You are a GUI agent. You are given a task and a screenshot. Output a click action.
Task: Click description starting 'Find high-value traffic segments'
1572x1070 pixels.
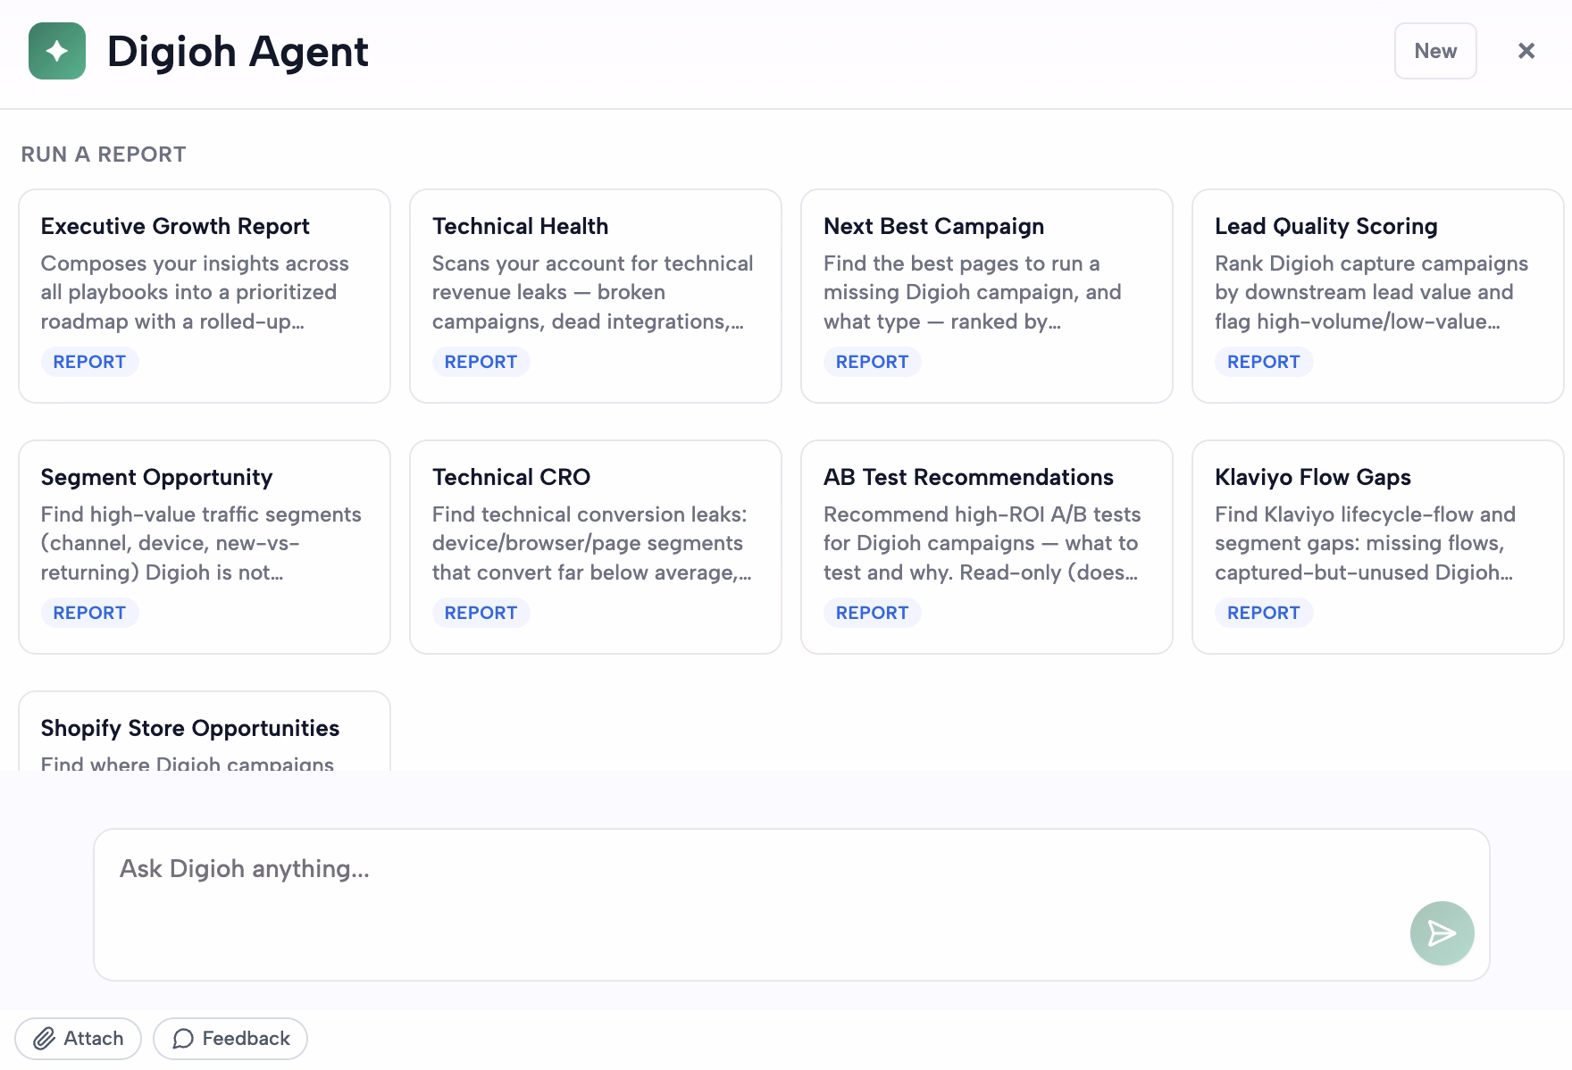tap(201, 543)
